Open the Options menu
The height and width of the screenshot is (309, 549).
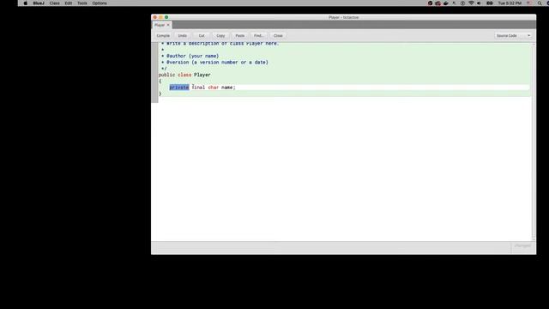coord(100,3)
